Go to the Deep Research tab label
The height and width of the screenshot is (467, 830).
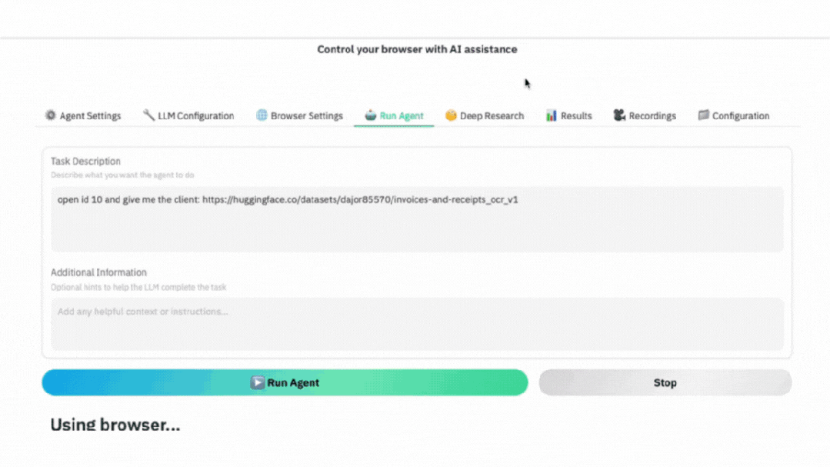[x=492, y=116]
